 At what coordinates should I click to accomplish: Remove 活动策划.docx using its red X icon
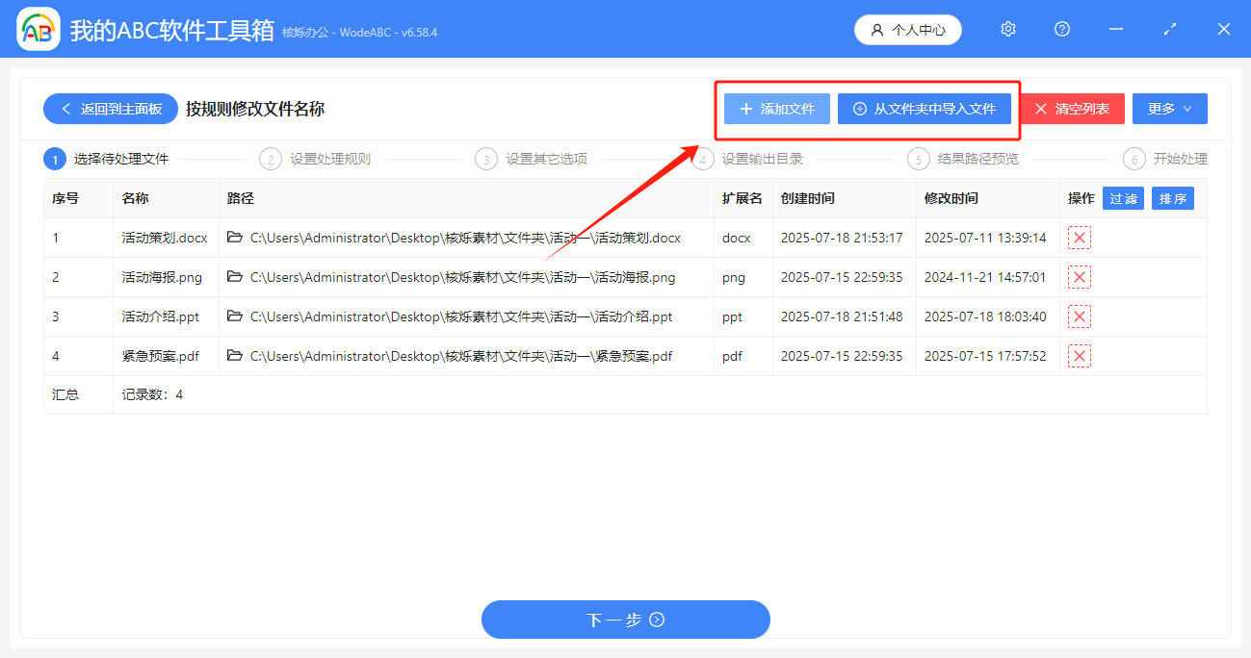point(1080,238)
